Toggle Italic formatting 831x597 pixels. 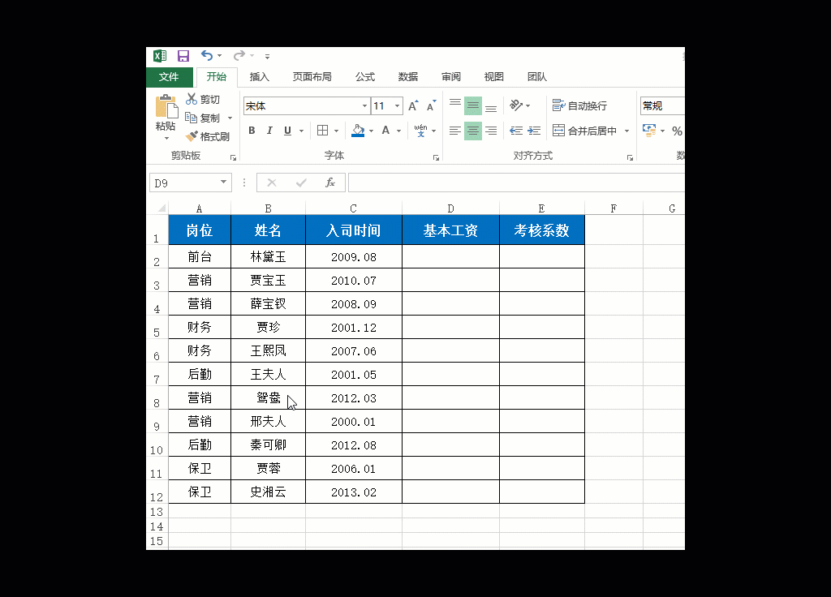coord(269,131)
